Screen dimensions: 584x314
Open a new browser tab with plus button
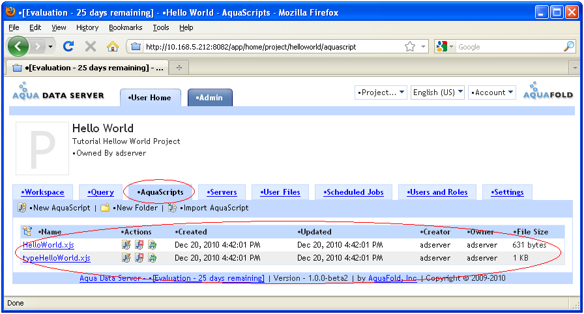coord(179,68)
